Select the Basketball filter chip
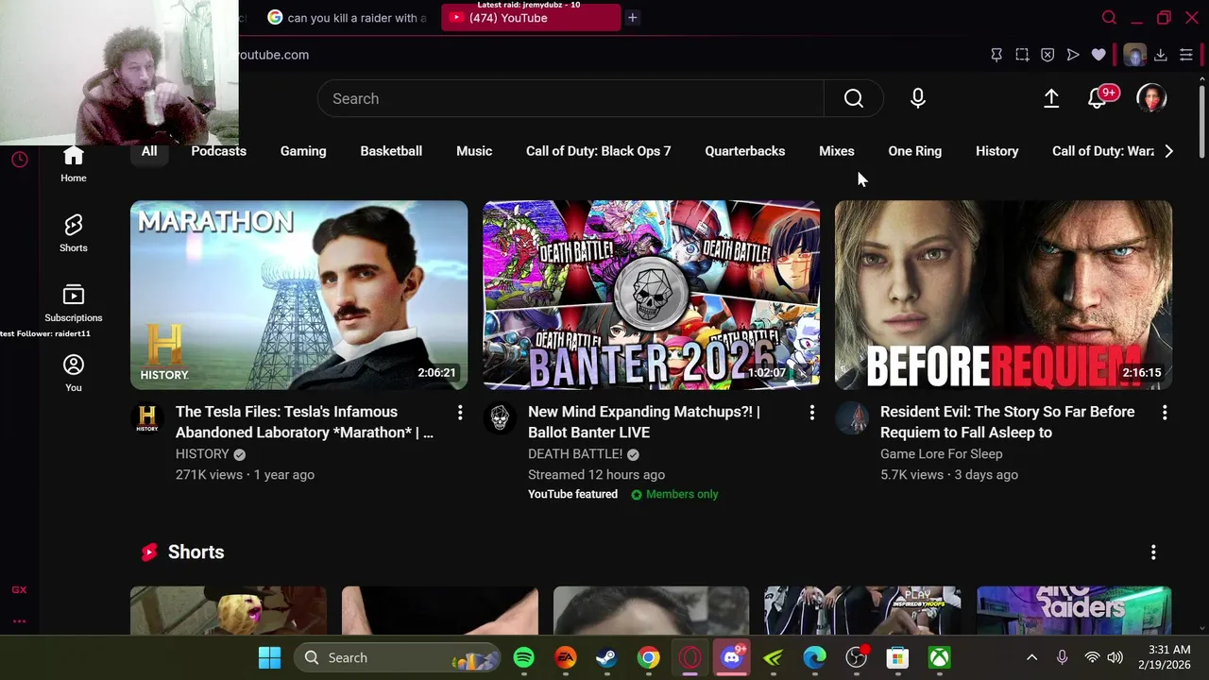 391,151
